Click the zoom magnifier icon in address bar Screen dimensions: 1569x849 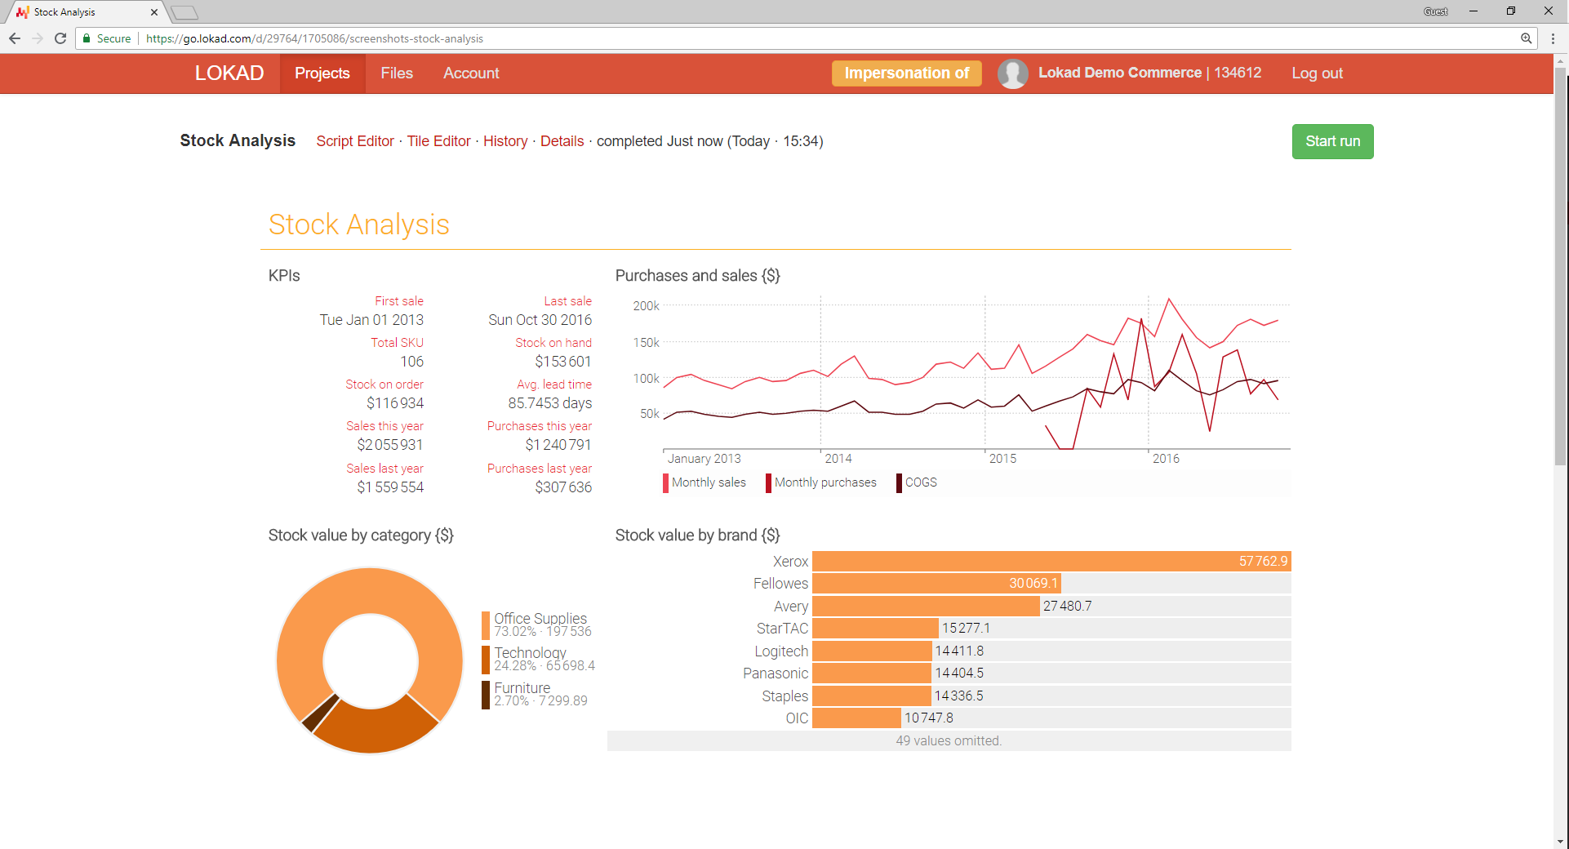pos(1526,38)
